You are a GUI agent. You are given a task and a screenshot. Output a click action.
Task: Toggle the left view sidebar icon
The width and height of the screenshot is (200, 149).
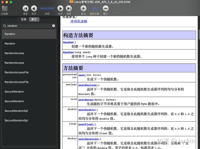click(4, 9)
